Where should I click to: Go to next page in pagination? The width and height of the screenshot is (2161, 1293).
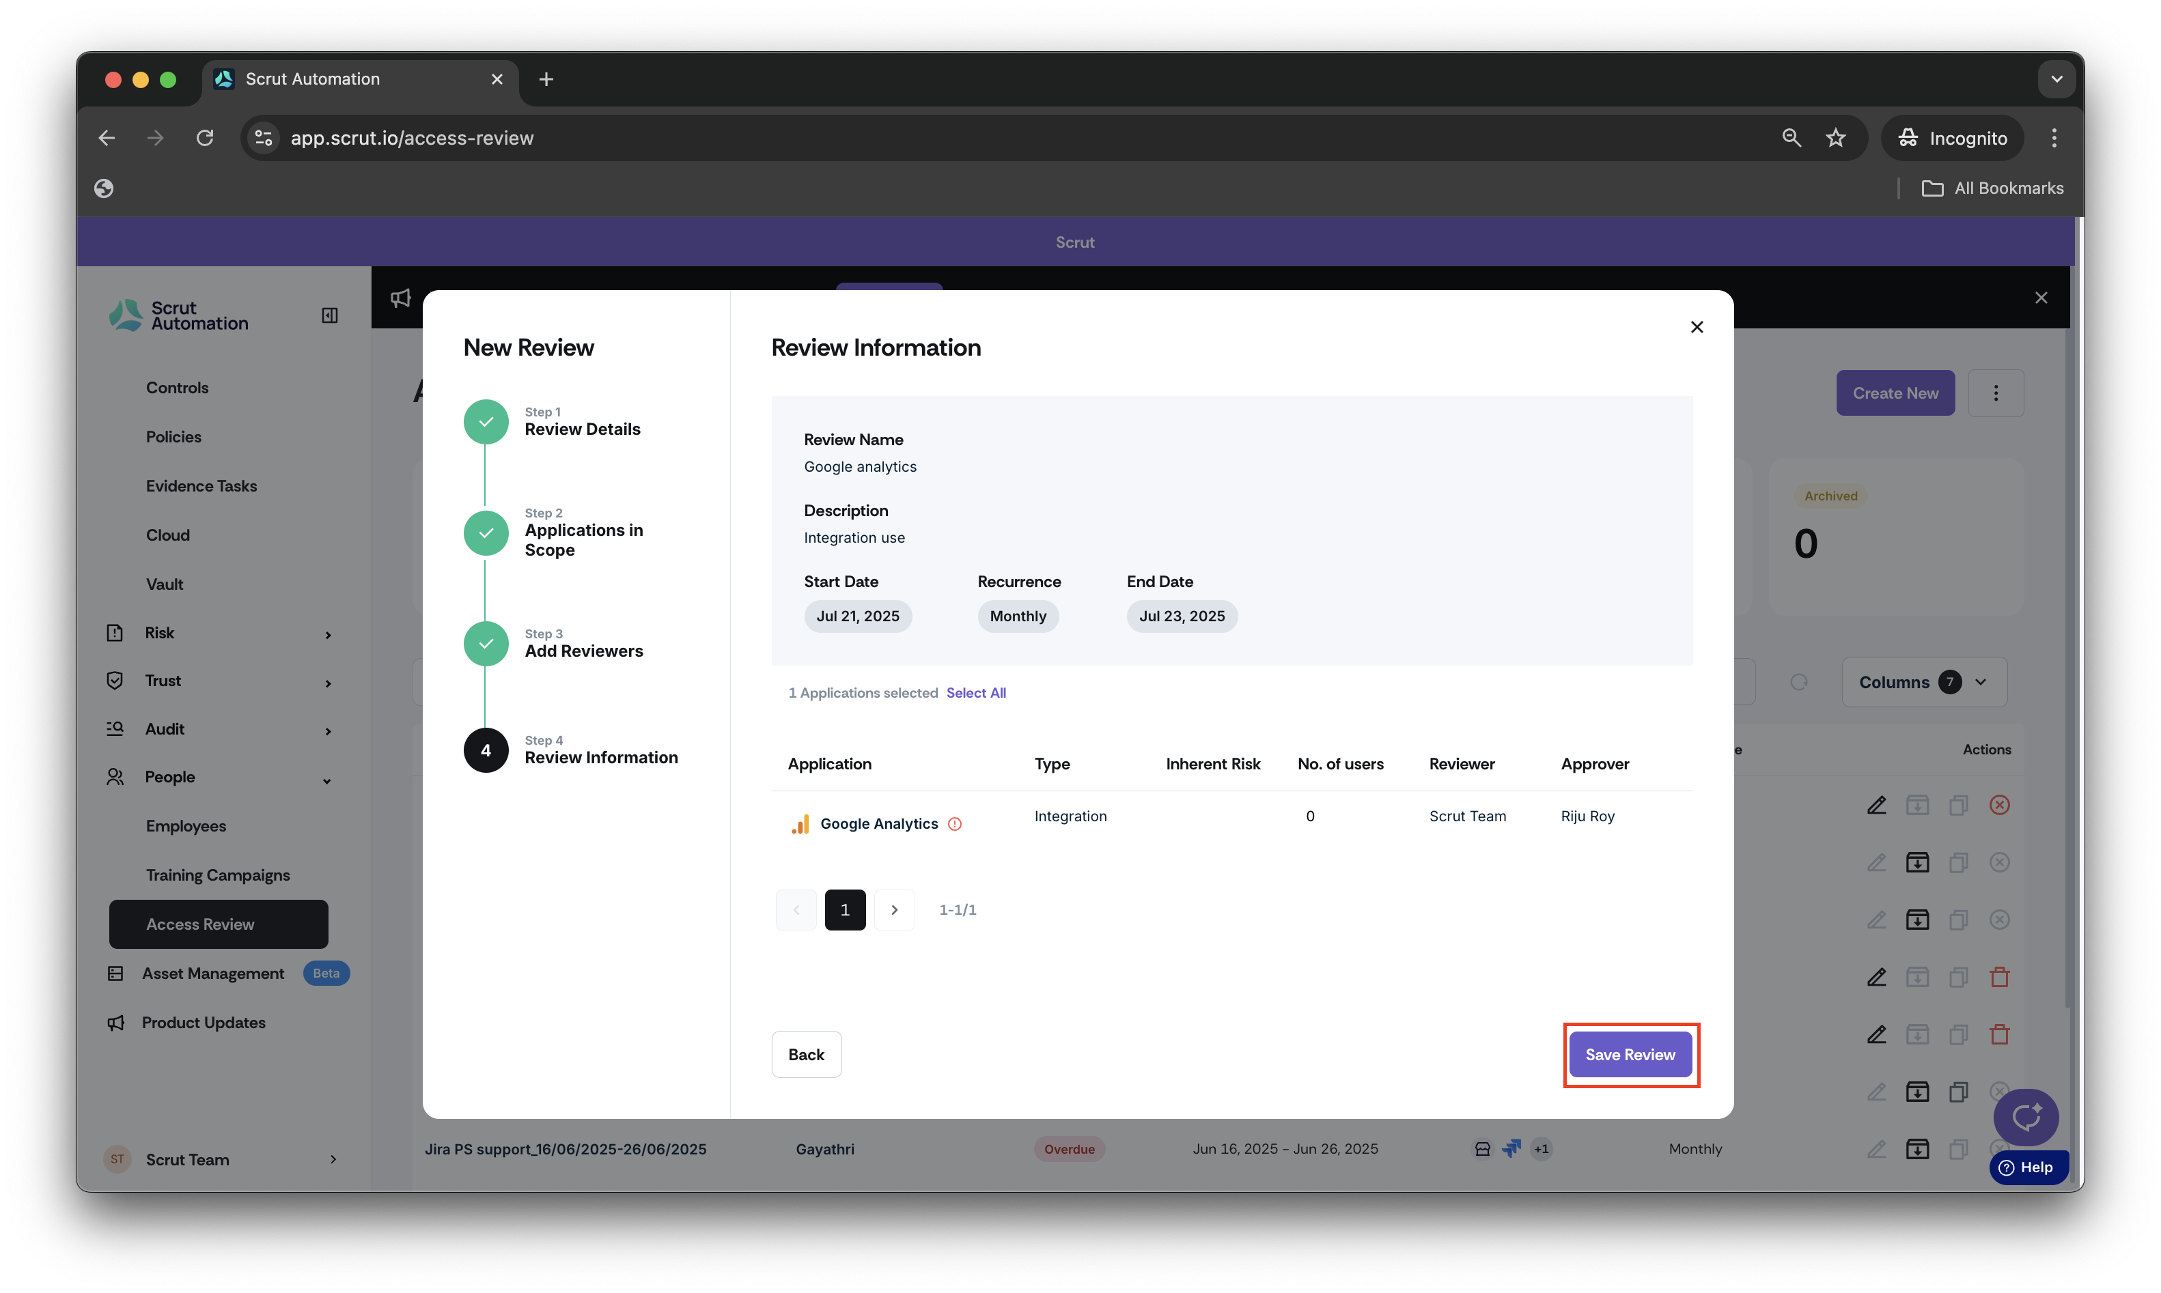pyautogui.click(x=893, y=909)
